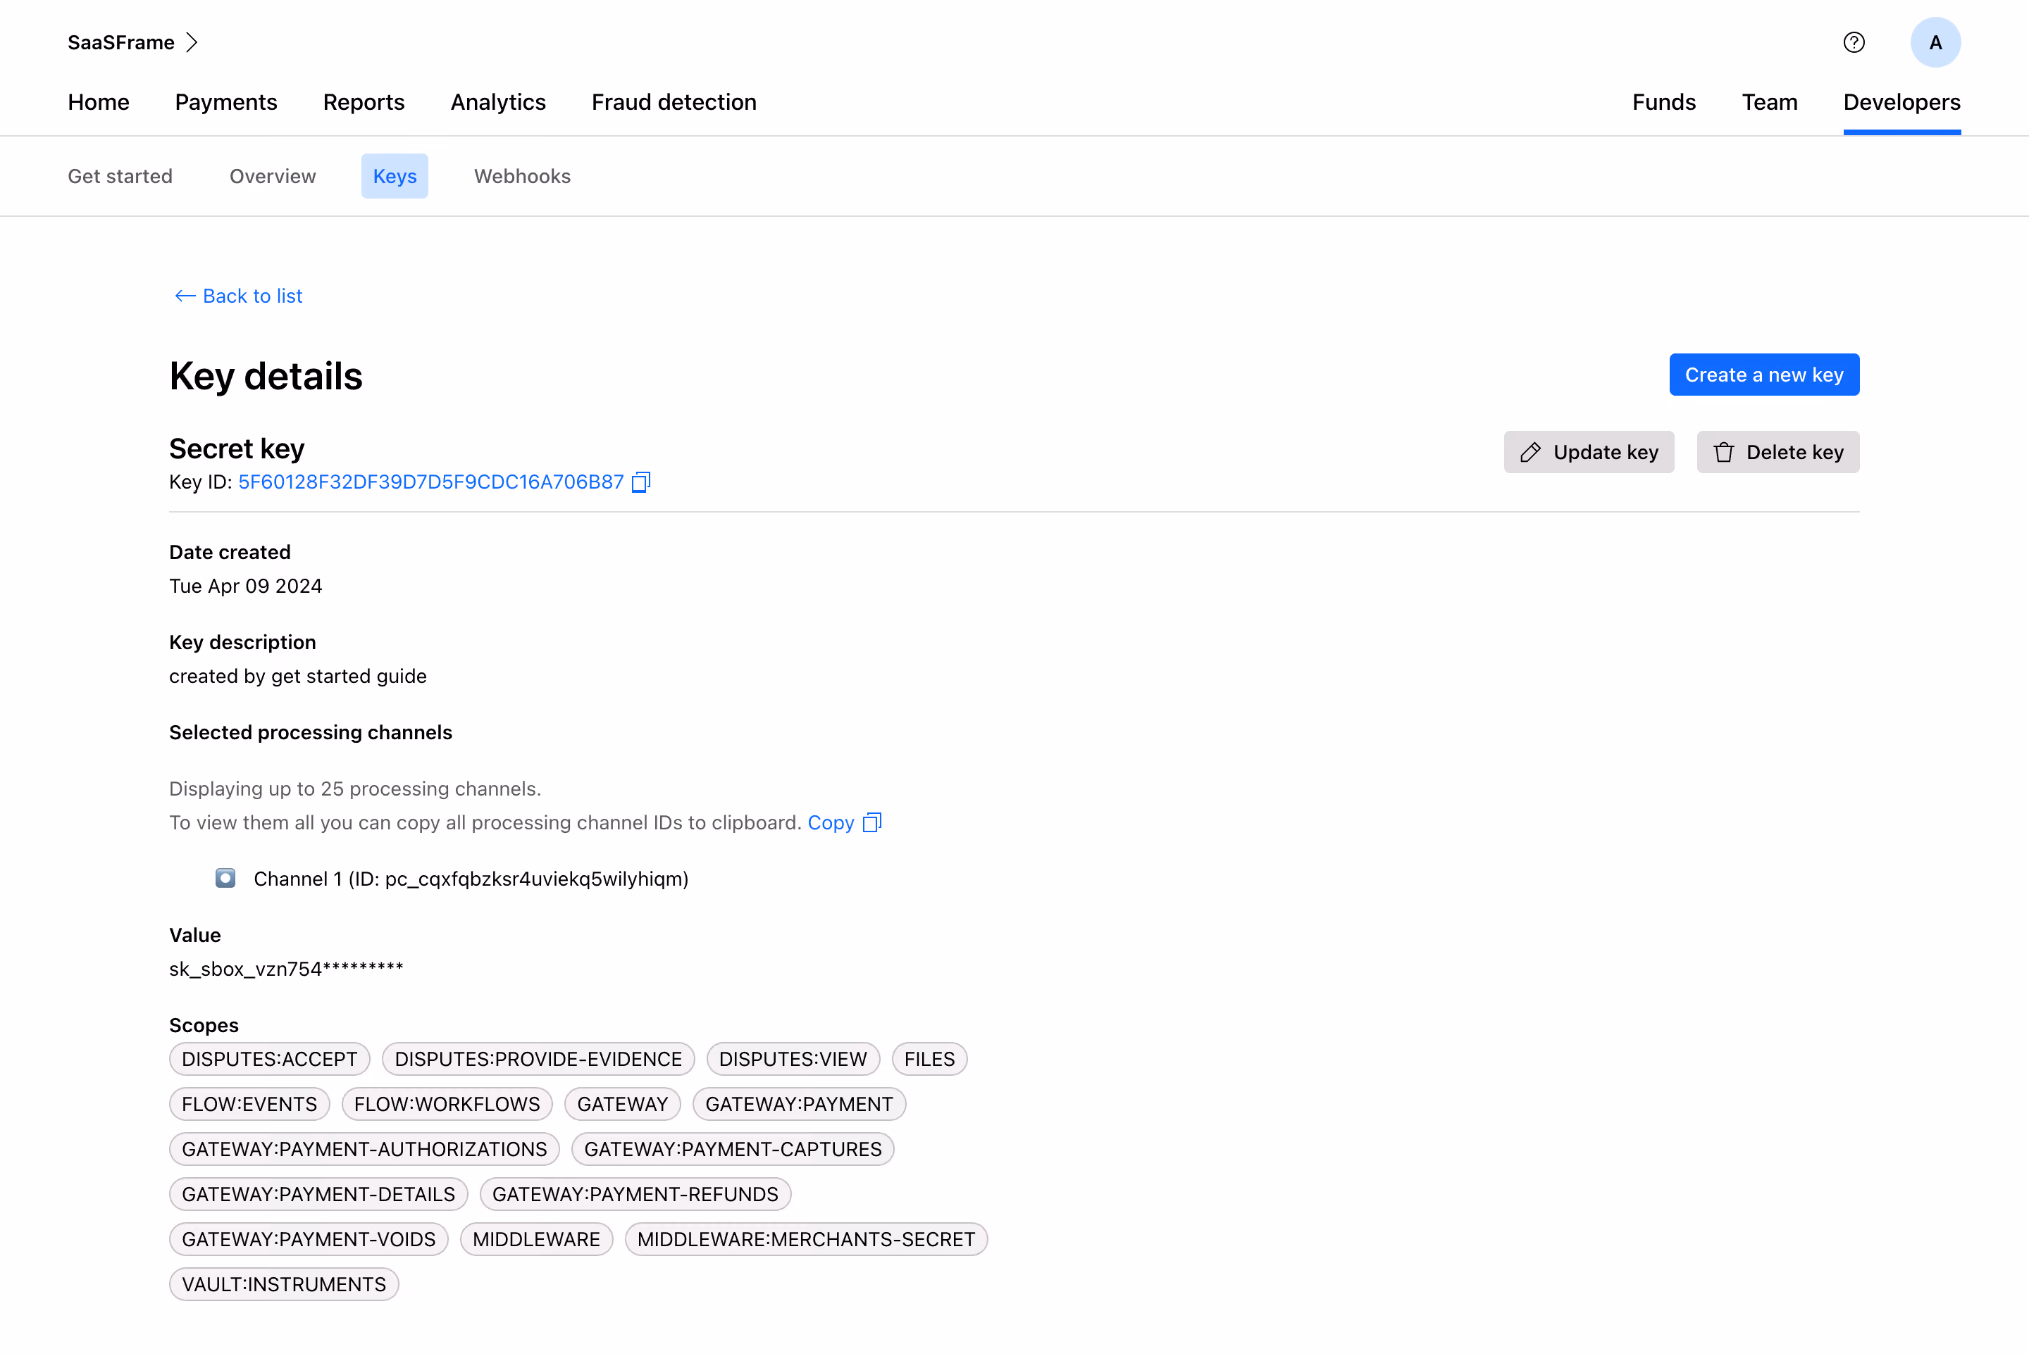Open the Webhooks sub-tab
This screenshot has width=2029, height=1356.
[523, 177]
